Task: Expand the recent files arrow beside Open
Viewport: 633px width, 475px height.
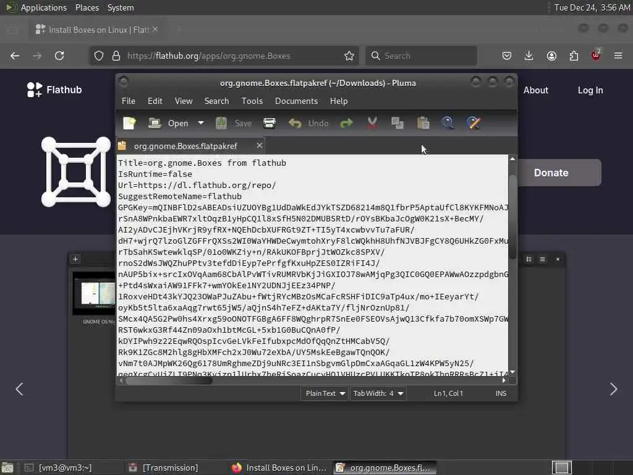Action: click(x=201, y=123)
